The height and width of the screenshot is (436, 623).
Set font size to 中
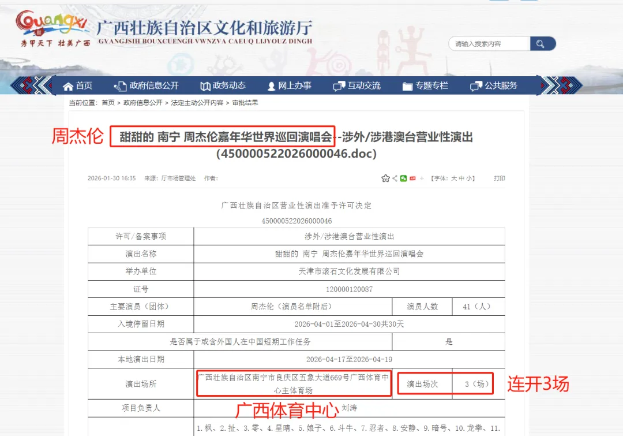[461, 178]
